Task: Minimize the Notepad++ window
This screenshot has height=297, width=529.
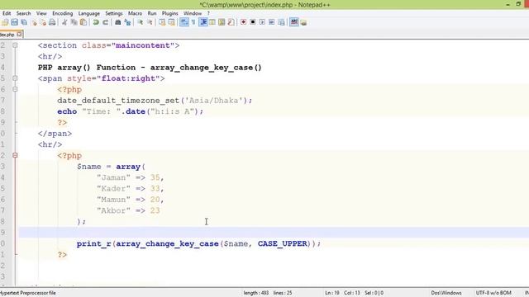Action: tap(508, 4)
